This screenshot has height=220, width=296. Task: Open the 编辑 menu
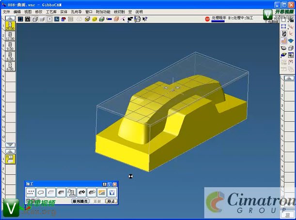point(17,12)
